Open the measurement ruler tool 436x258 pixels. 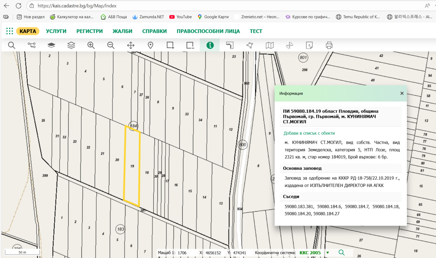(229, 45)
